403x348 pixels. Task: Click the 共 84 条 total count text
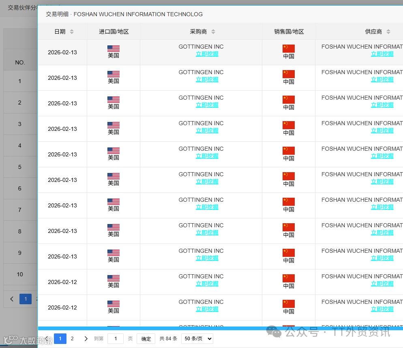click(168, 339)
